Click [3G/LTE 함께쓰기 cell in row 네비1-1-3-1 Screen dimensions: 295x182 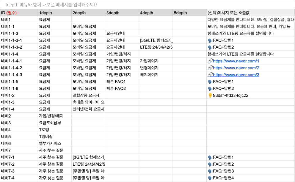pos(156,40)
